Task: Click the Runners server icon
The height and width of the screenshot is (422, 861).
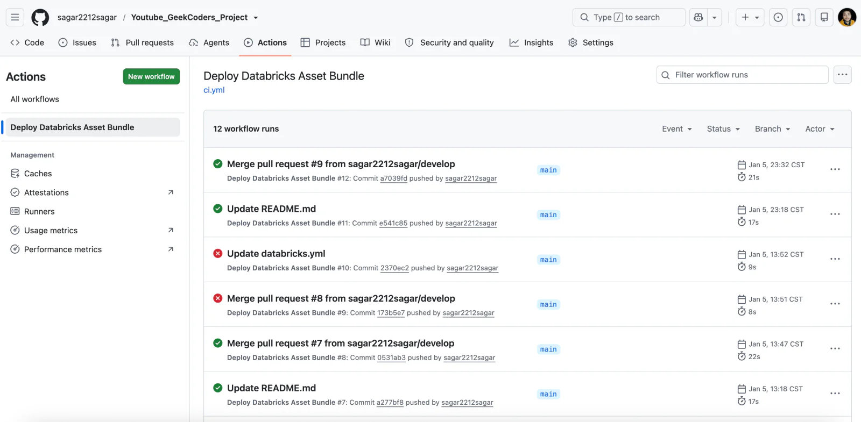Action: pyautogui.click(x=15, y=211)
